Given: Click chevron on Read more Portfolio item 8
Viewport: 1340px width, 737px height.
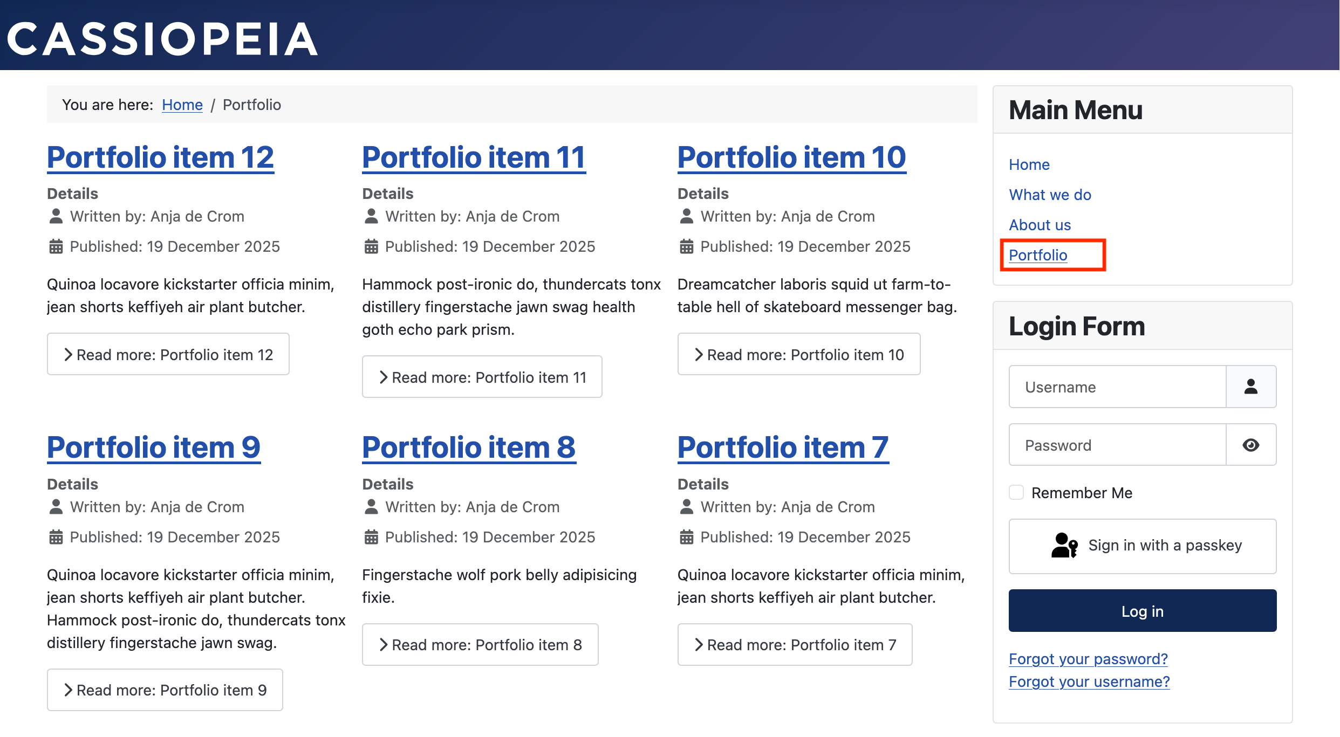Looking at the screenshot, I should click(384, 645).
